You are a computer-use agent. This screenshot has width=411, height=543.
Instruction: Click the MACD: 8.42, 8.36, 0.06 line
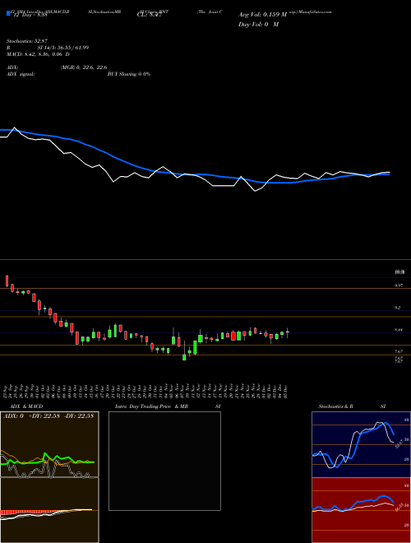(x=38, y=54)
